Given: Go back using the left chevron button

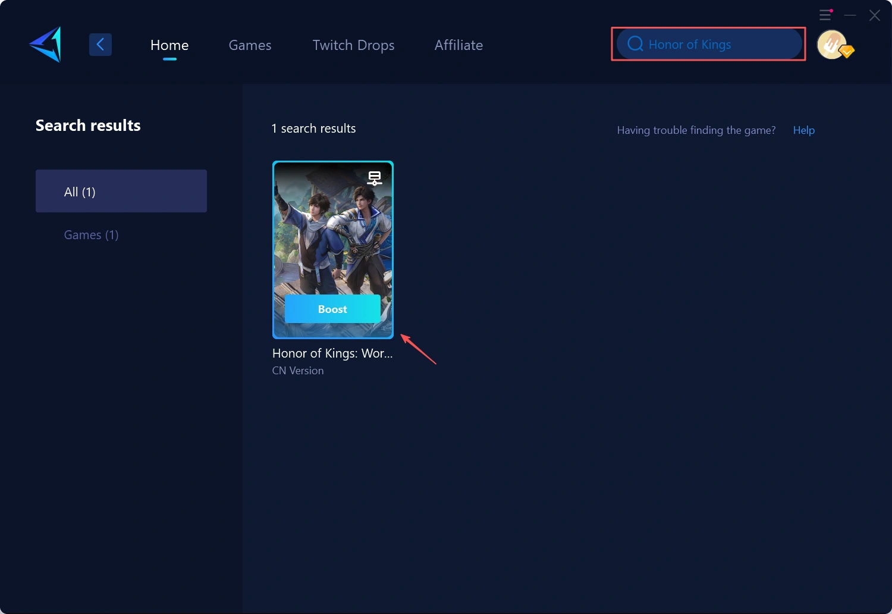Looking at the screenshot, I should [100, 45].
